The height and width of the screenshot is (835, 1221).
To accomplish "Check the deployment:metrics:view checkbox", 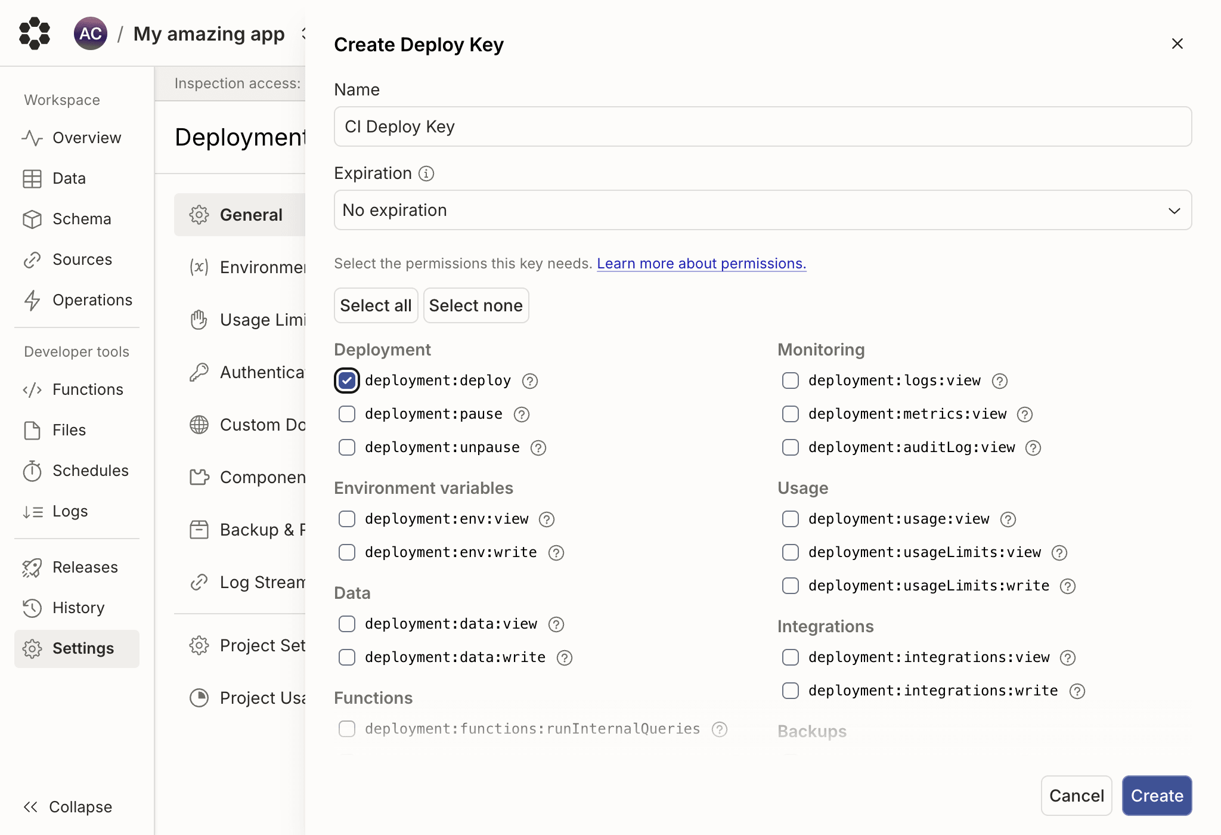I will [791, 414].
